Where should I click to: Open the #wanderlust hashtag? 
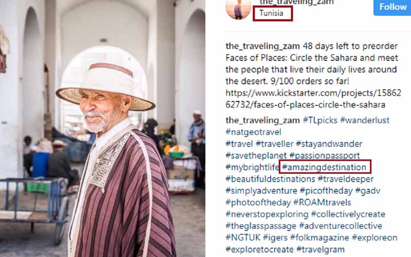[x=365, y=120]
